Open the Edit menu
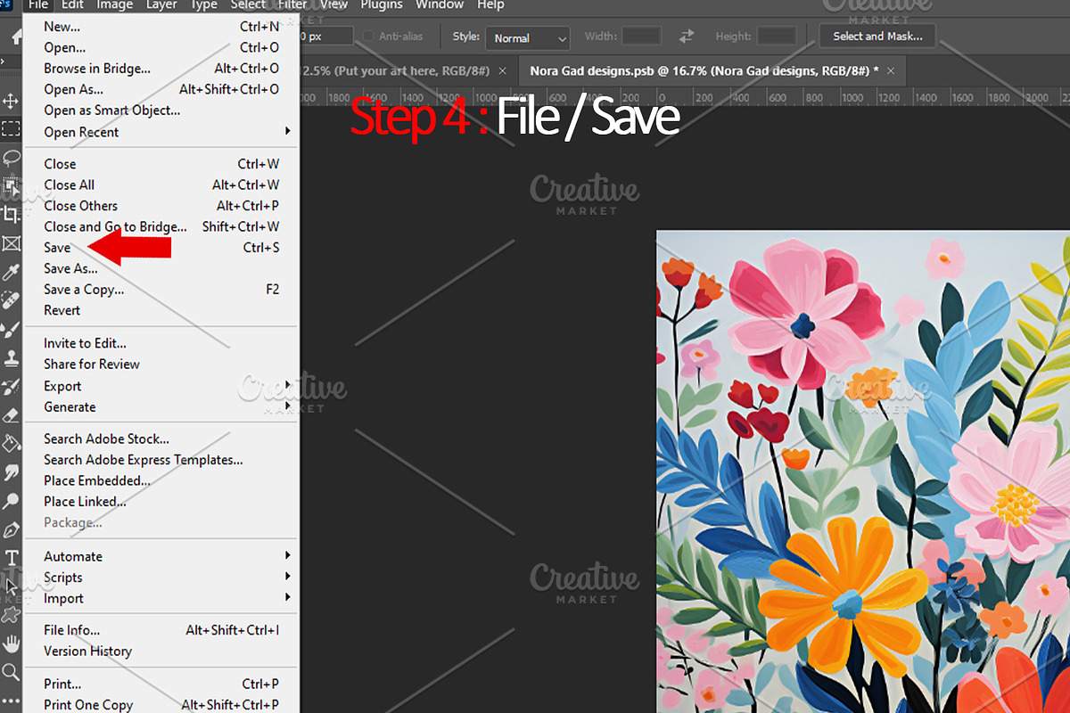The height and width of the screenshot is (713, 1070). click(x=72, y=4)
